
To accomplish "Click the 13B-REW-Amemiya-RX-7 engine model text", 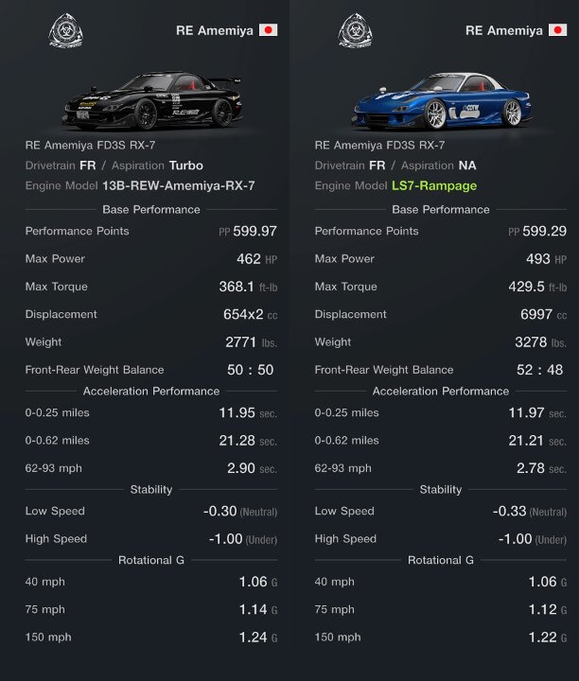I will (x=179, y=186).
